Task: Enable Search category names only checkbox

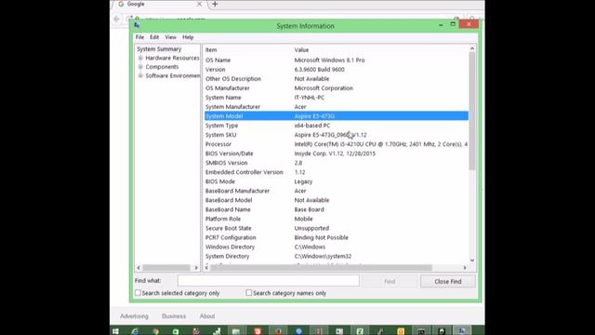Action: pos(248,293)
